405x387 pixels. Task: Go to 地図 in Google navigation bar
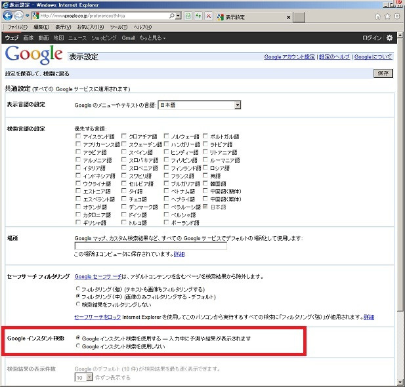click(58, 38)
